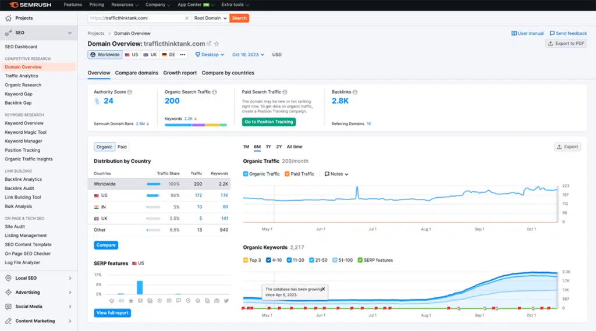Open Traffic Analytics in sidebar

point(22,76)
